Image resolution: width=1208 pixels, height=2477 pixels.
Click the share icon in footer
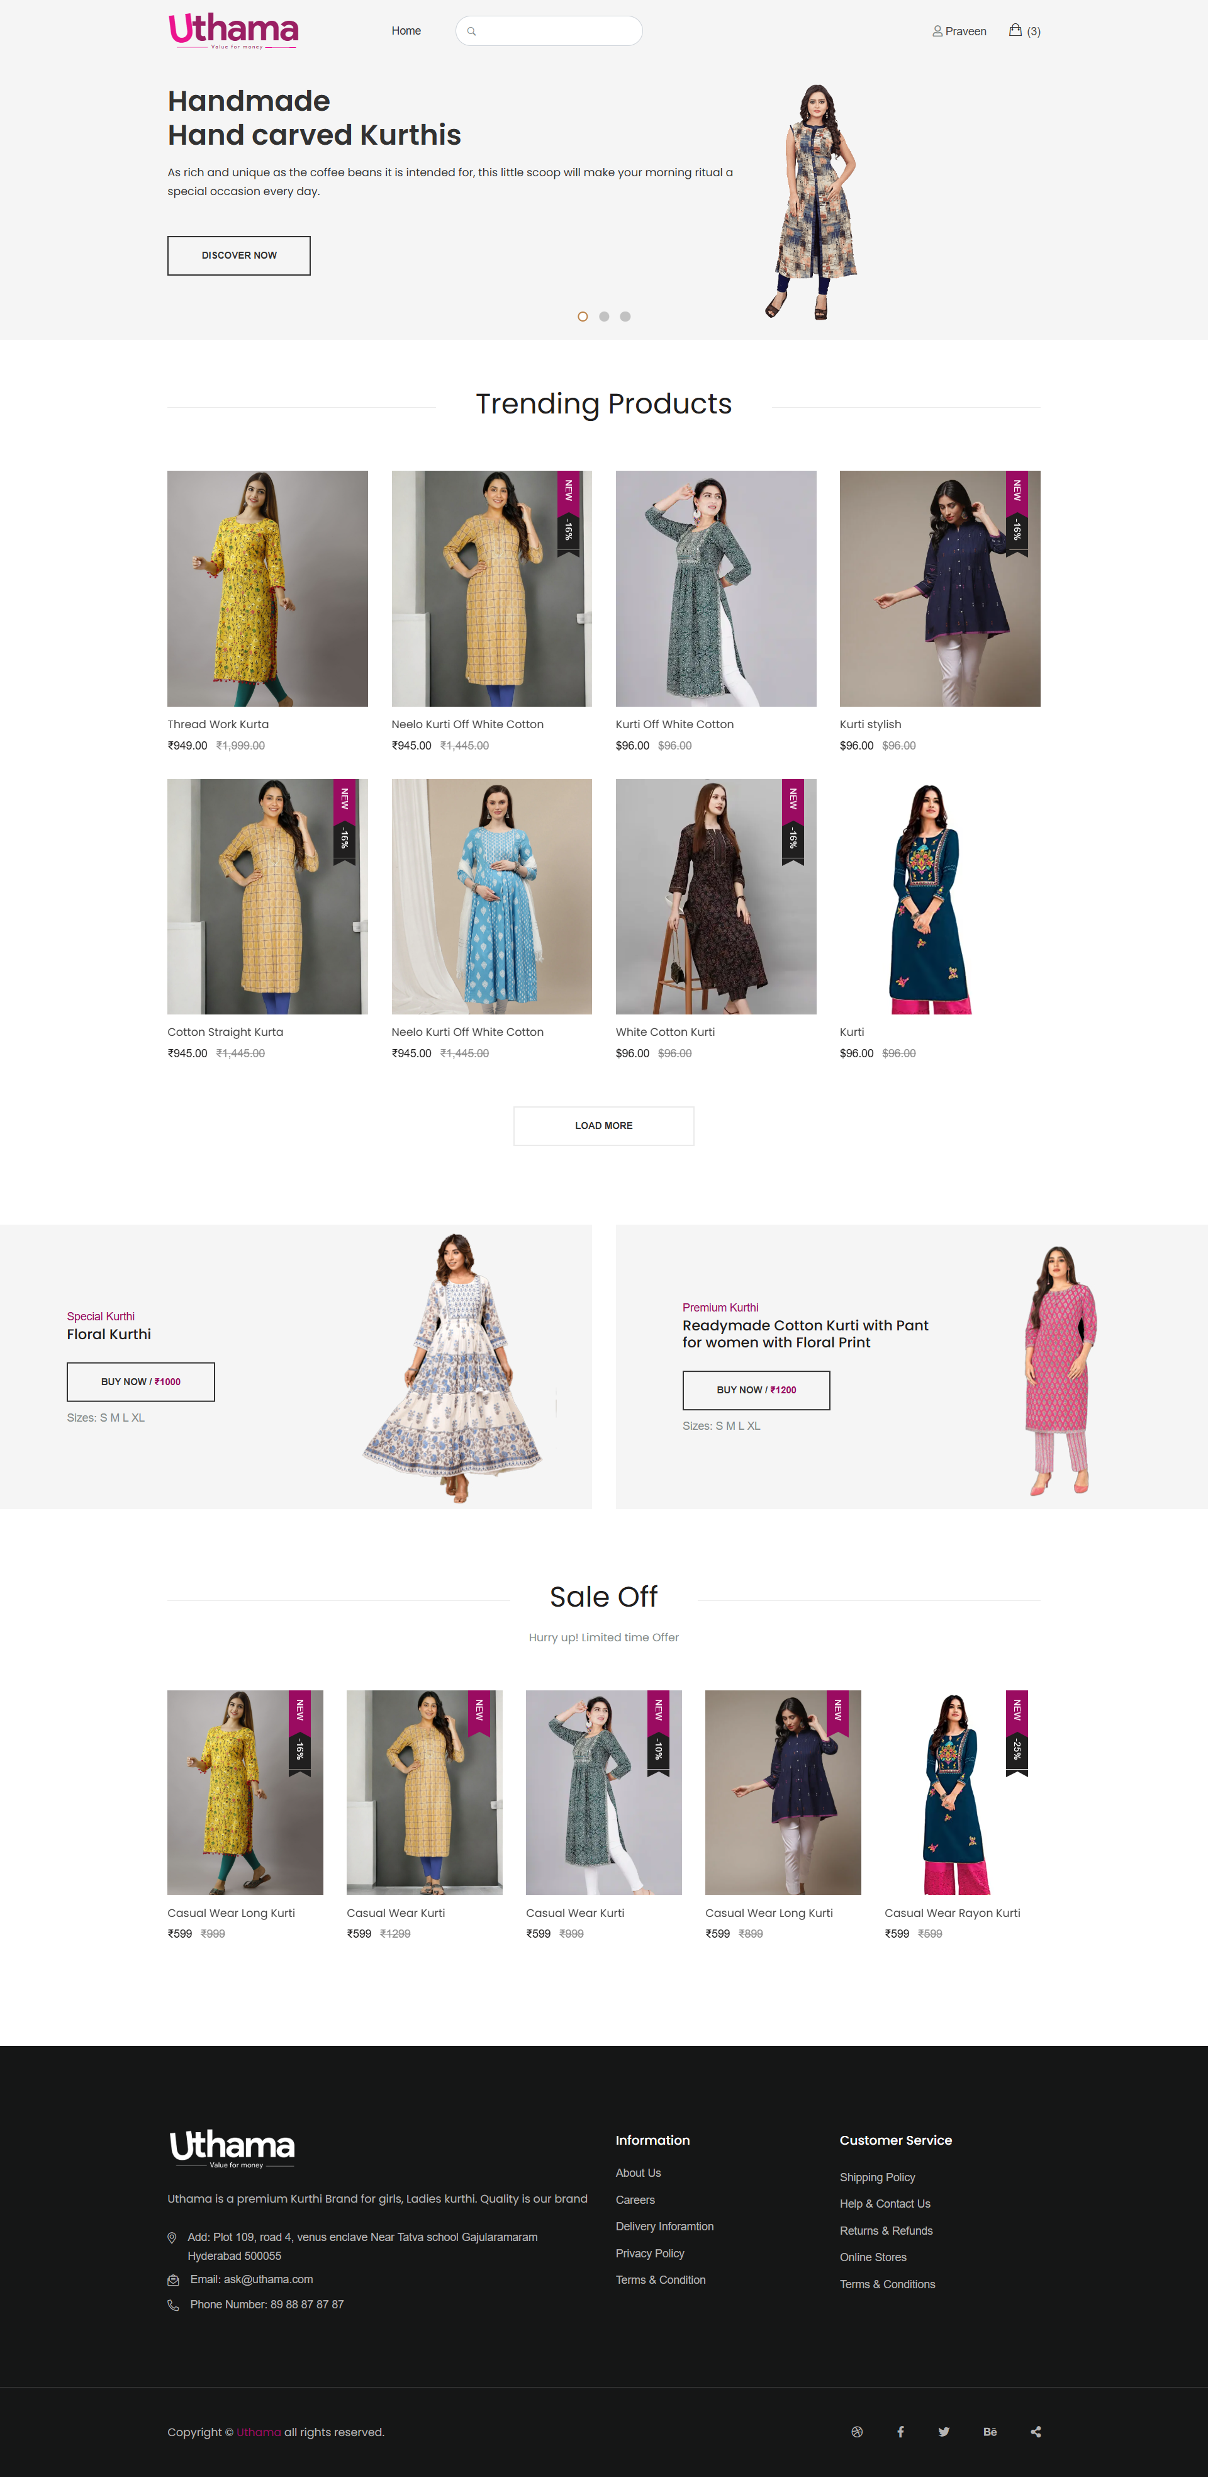(x=1035, y=2432)
